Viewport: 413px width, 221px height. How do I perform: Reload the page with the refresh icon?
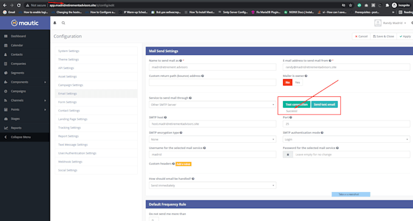pos(19,5)
